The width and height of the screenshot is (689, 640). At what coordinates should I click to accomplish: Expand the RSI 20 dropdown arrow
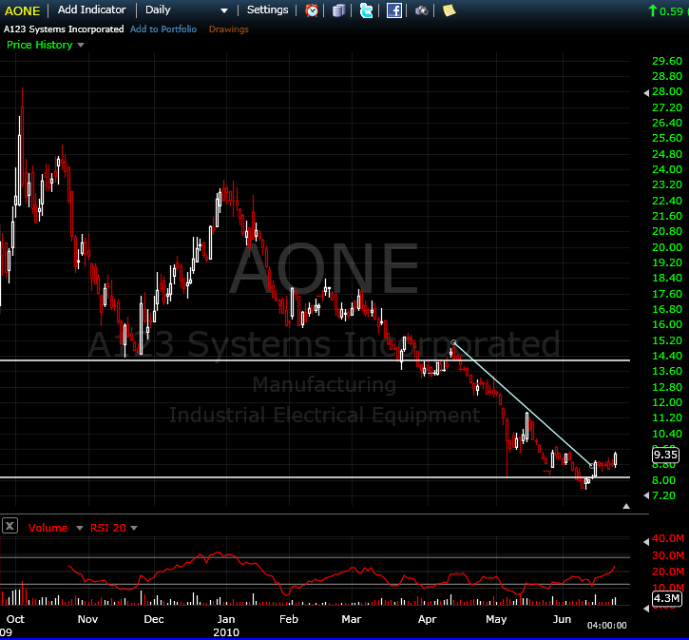tap(134, 528)
